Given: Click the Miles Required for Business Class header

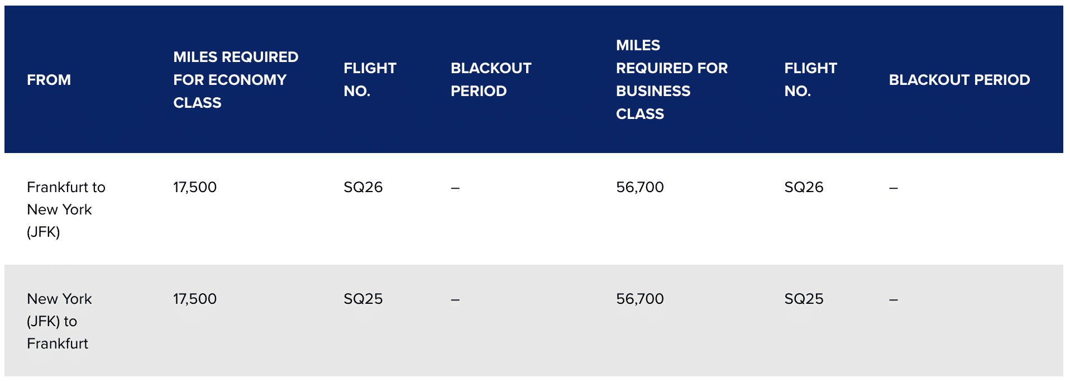Looking at the screenshot, I should tap(671, 80).
